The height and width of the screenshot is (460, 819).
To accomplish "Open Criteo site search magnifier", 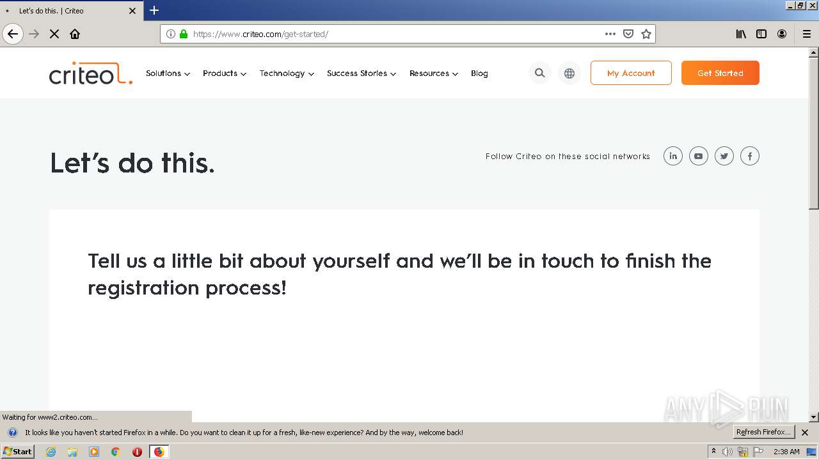I will [x=540, y=73].
